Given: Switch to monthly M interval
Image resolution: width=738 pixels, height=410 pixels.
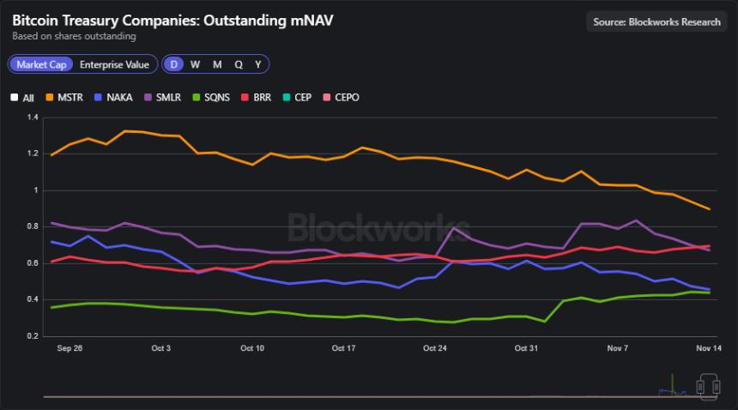Looking at the screenshot, I should click(217, 64).
